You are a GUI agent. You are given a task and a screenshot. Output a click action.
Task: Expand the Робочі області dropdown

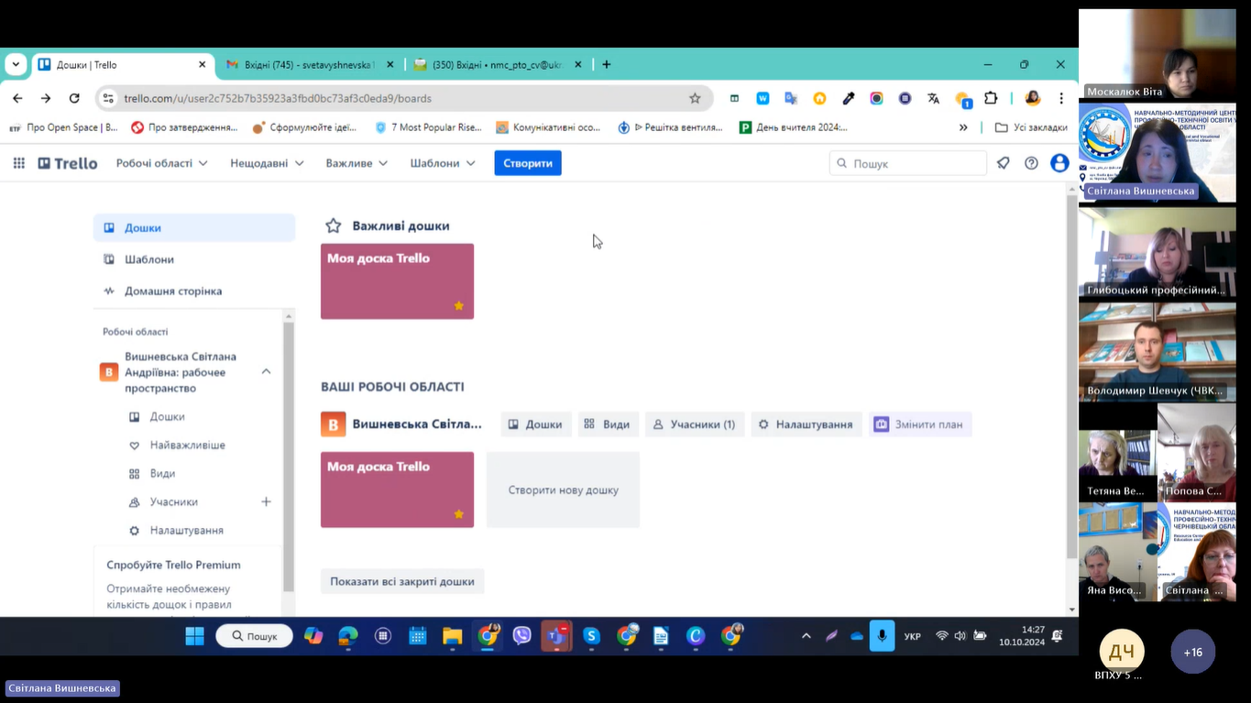coord(161,163)
